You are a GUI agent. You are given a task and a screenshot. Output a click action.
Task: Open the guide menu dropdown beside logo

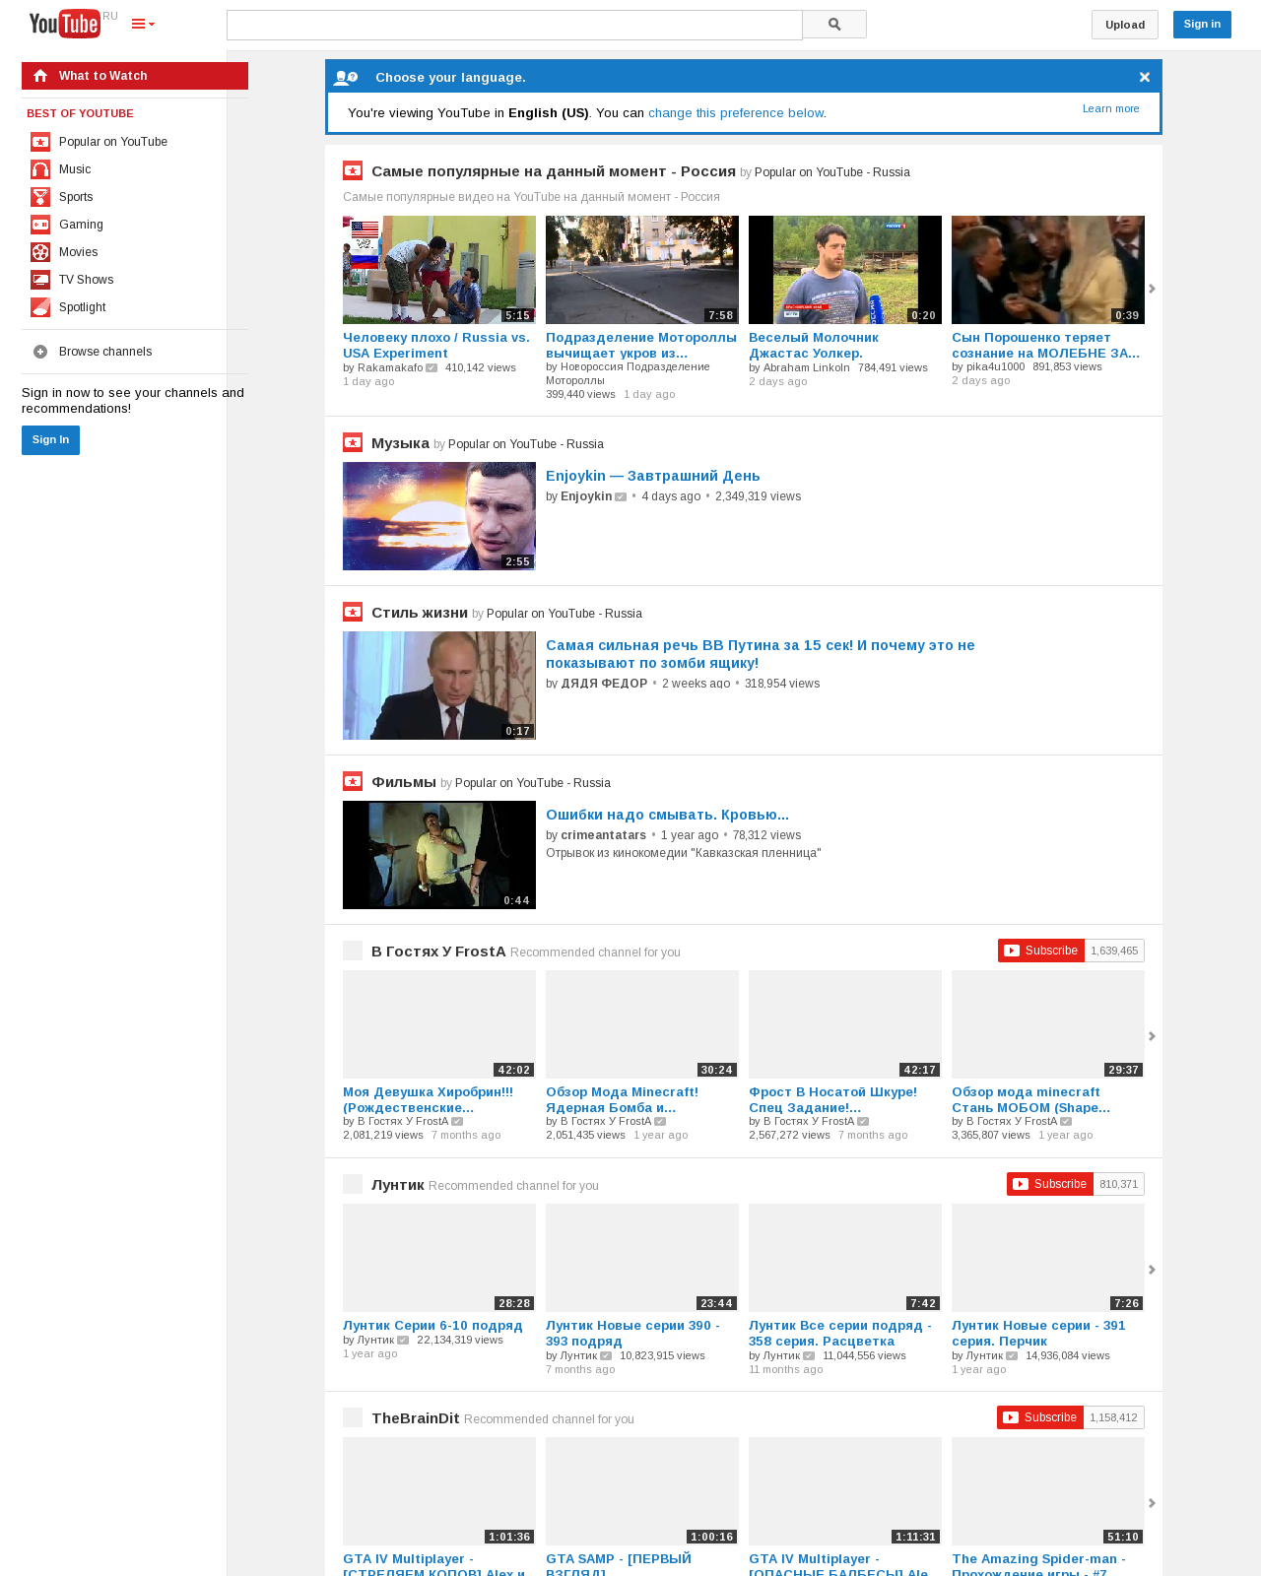point(143,24)
